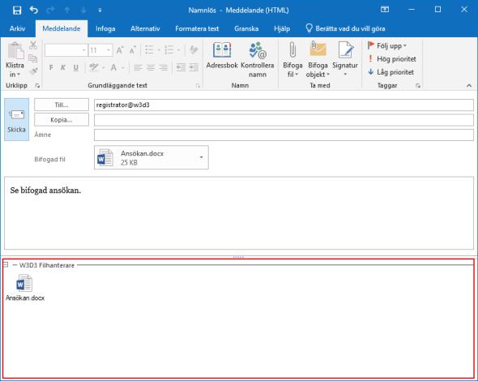Decrease font size with smaller A

point(133,50)
